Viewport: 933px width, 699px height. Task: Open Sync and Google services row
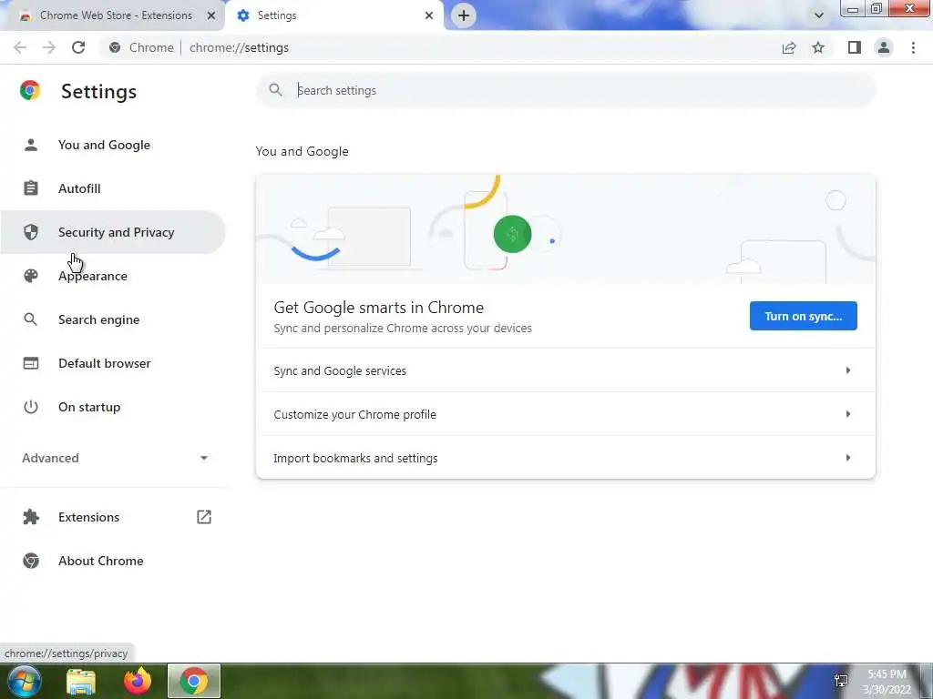pos(565,370)
